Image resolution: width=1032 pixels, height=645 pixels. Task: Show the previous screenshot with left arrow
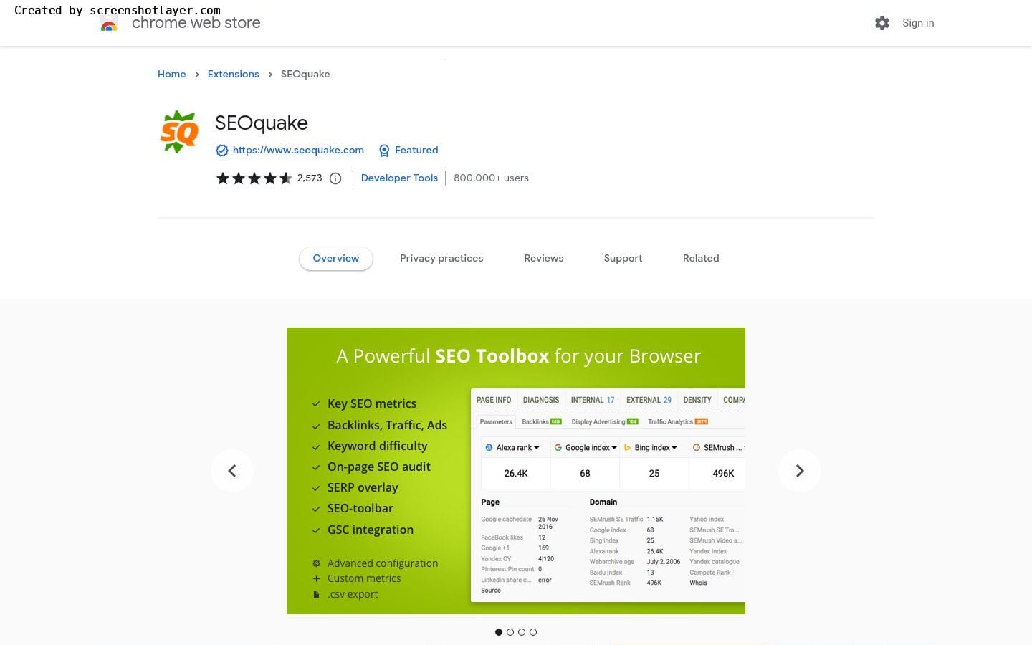click(232, 471)
